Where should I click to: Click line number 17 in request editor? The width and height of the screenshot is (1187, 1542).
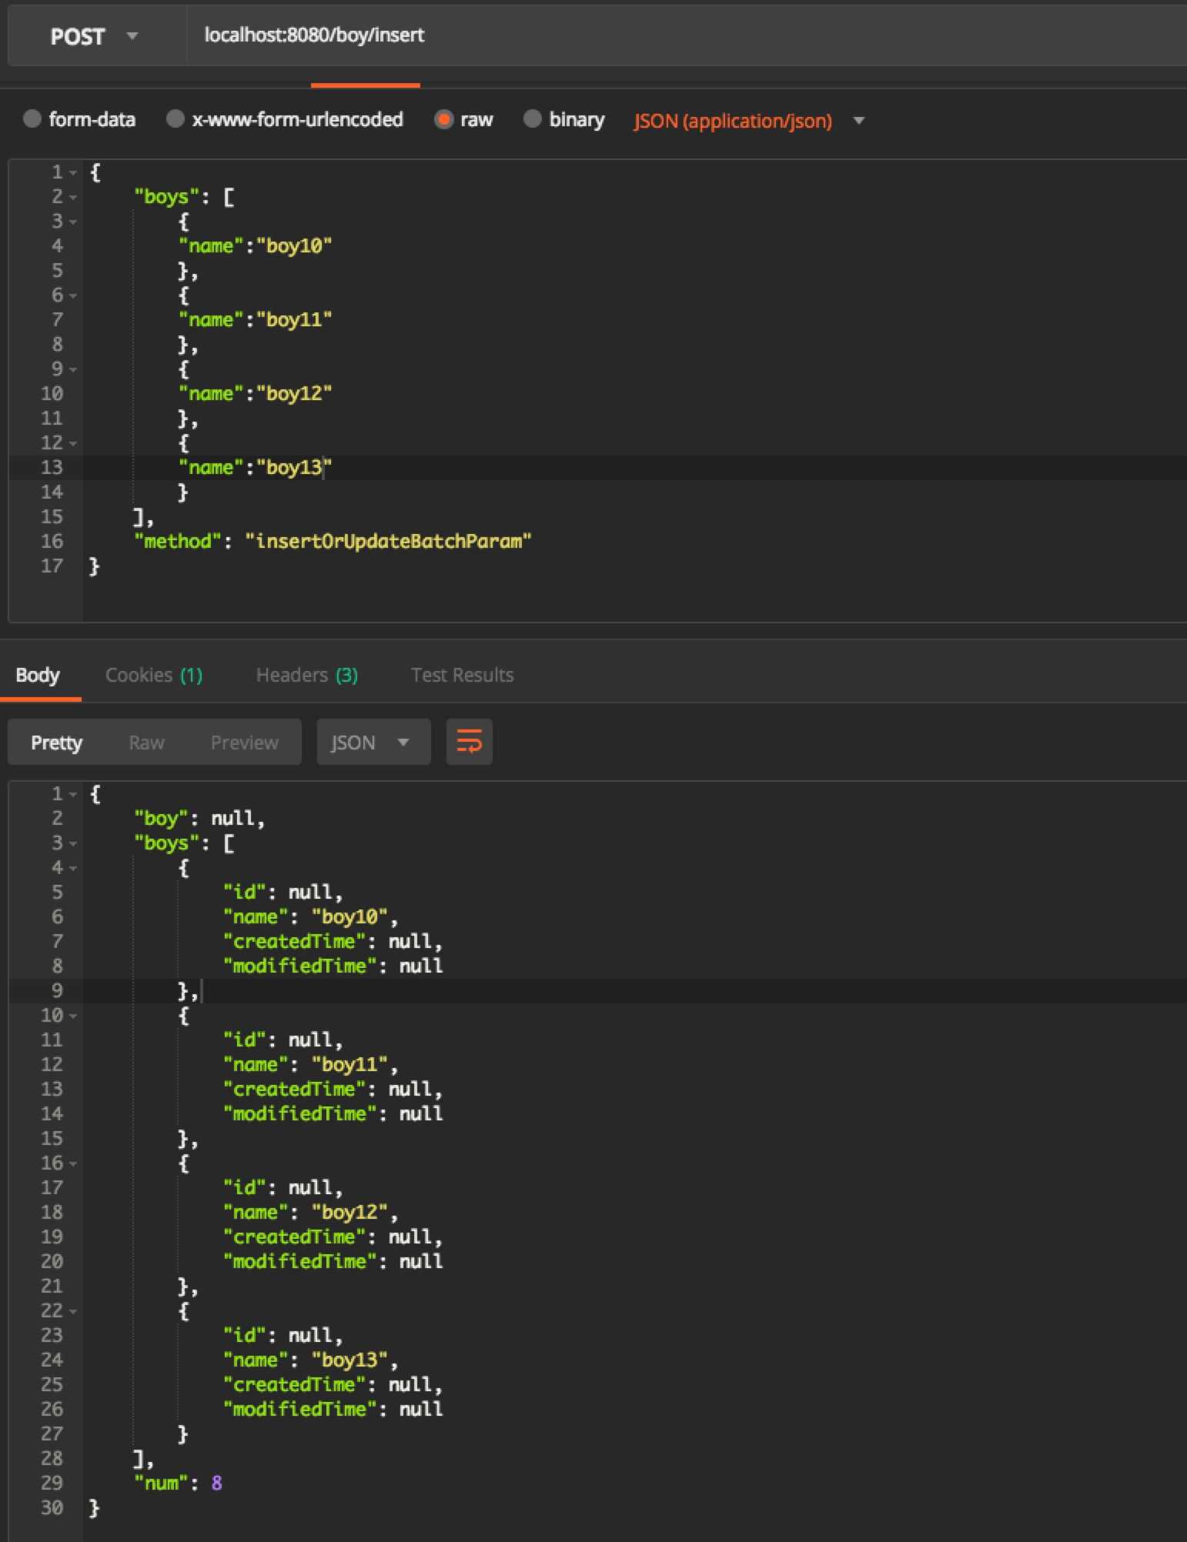point(52,566)
